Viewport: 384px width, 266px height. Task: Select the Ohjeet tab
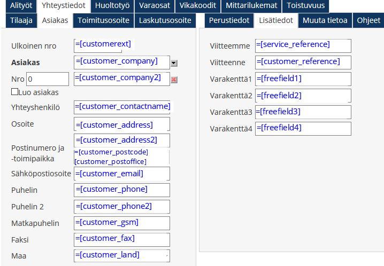click(369, 21)
